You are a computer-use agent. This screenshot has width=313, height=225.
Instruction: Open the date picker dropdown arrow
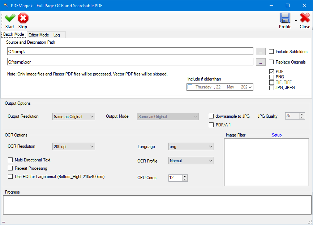[x=250, y=87]
